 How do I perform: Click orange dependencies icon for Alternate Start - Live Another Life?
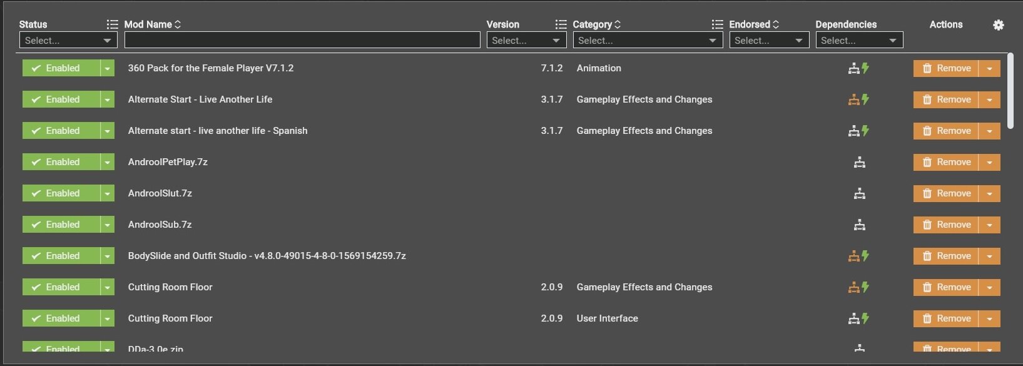point(853,99)
